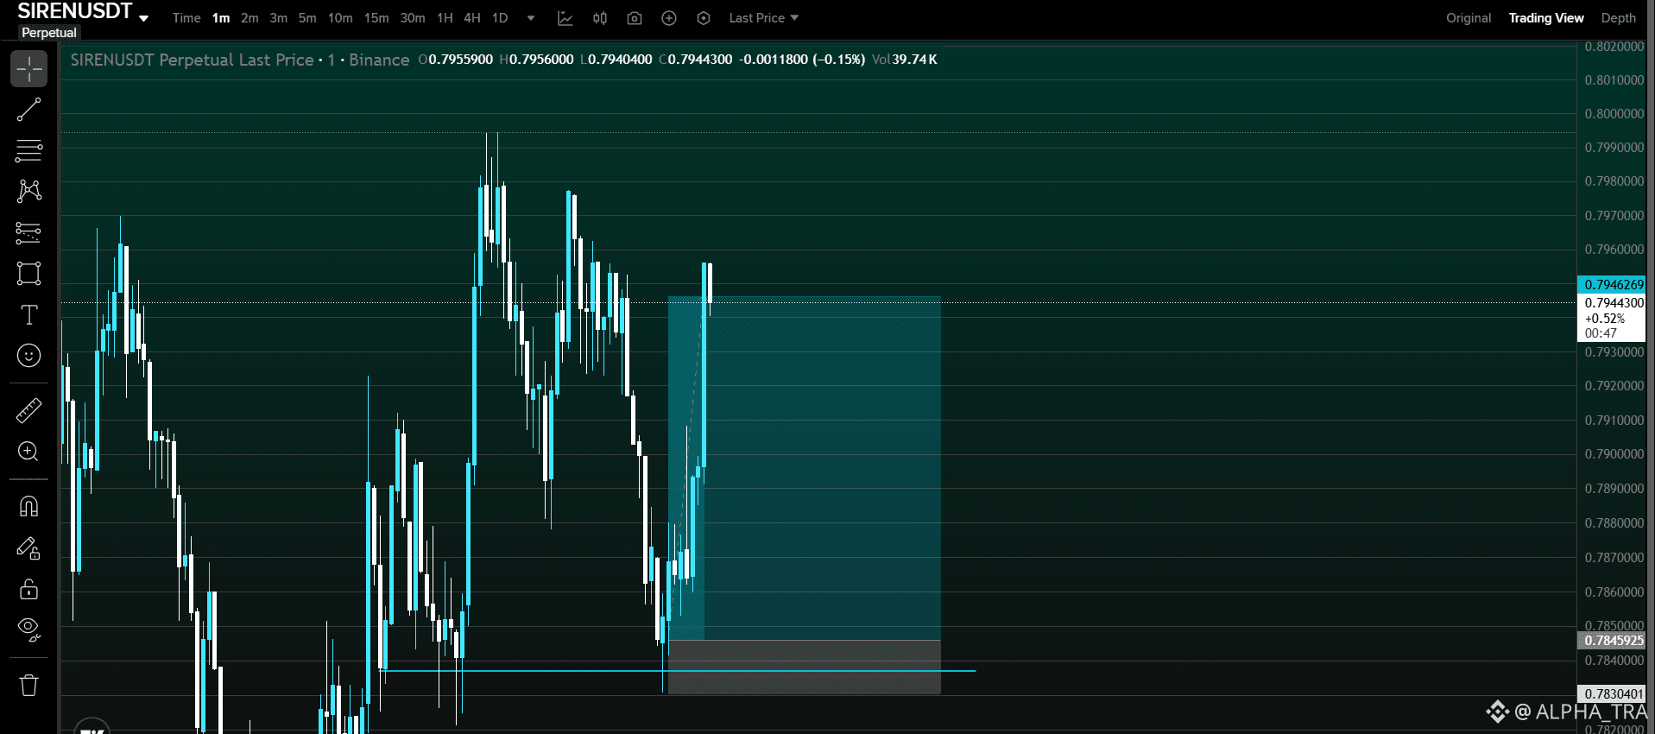Viewport: 1655px width, 734px height.
Task: Choose the XABCD pattern tool
Action: pos(28,191)
